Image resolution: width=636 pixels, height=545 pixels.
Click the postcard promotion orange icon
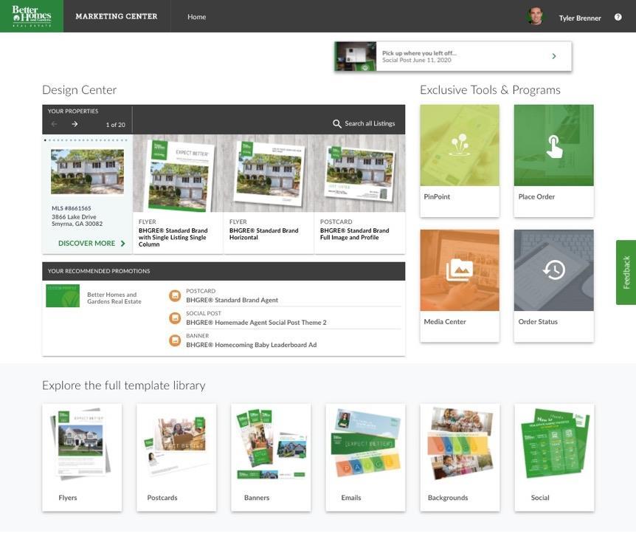[x=175, y=295]
